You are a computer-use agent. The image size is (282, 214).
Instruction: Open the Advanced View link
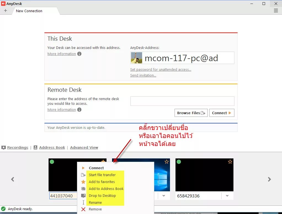coord(84,148)
